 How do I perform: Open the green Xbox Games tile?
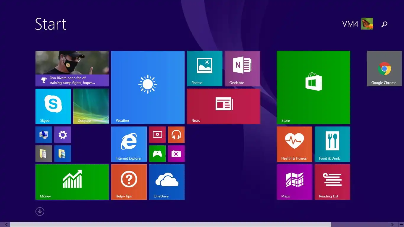(157, 154)
